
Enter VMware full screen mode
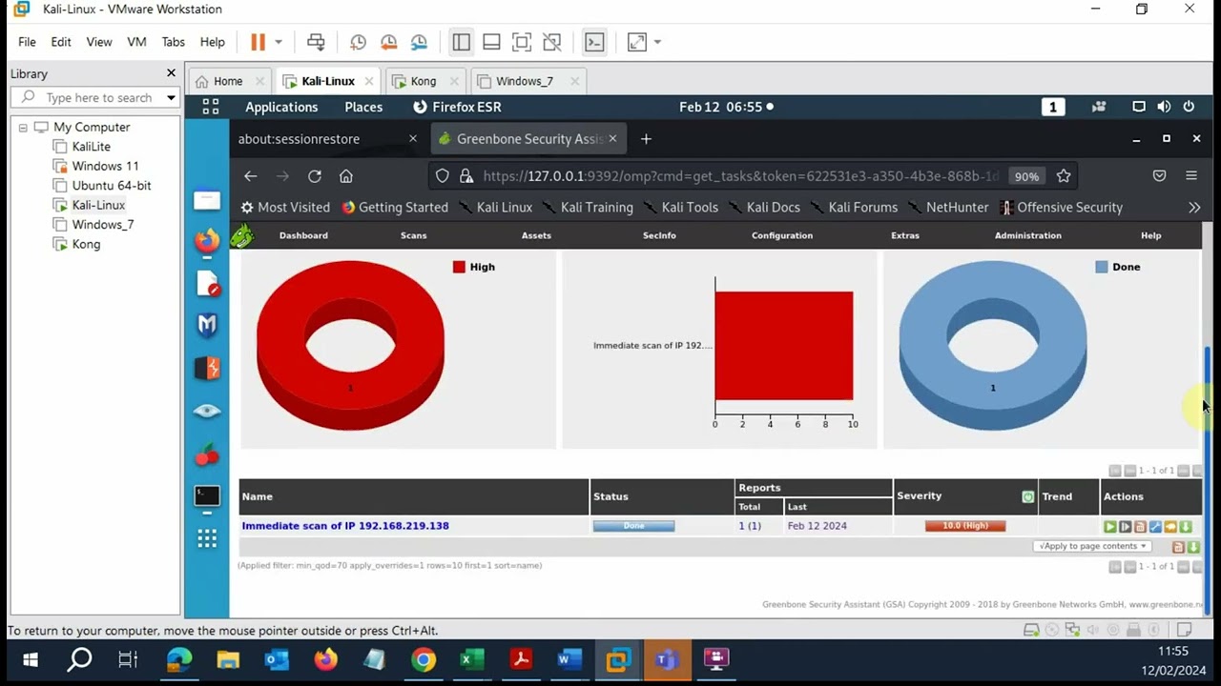pyautogui.click(x=522, y=42)
